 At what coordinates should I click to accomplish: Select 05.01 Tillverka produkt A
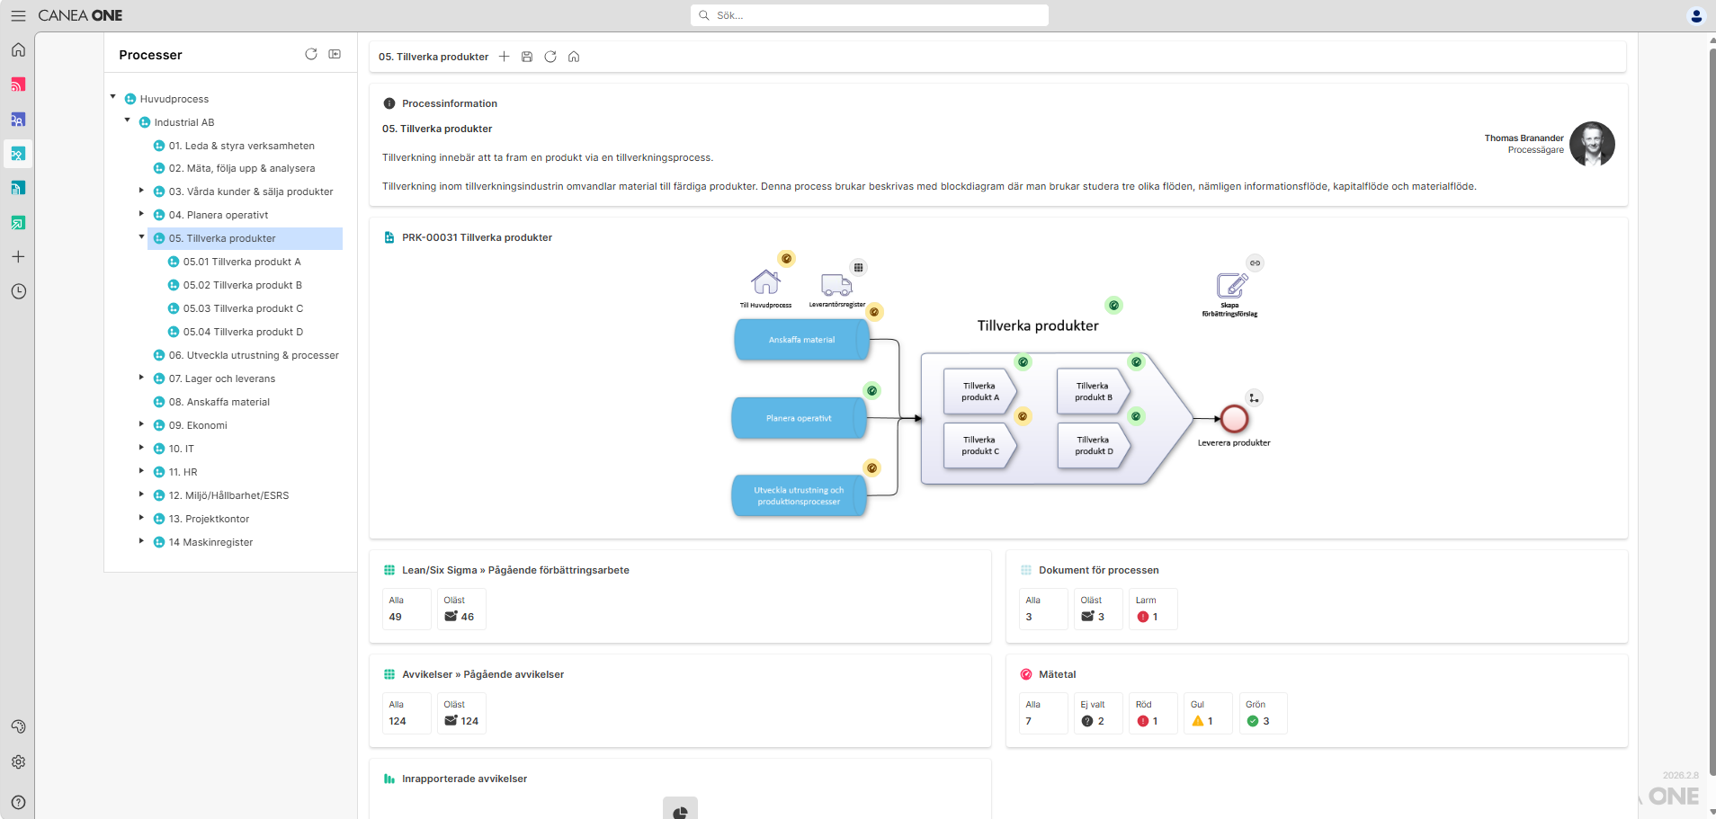[x=242, y=262]
